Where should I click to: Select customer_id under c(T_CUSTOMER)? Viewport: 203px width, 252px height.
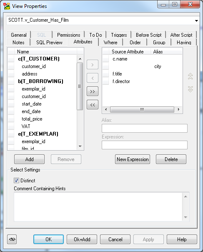click(x=43, y=66)
